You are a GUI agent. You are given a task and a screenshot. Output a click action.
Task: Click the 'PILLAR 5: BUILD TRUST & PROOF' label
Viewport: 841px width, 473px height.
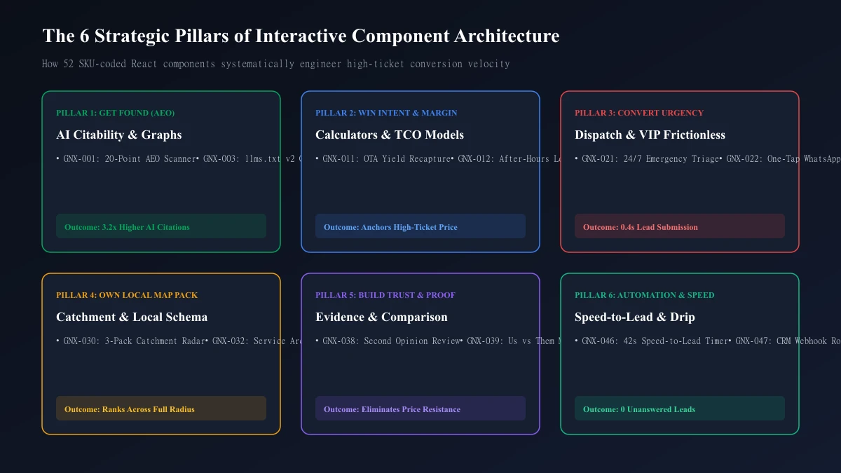click(385, 295)
